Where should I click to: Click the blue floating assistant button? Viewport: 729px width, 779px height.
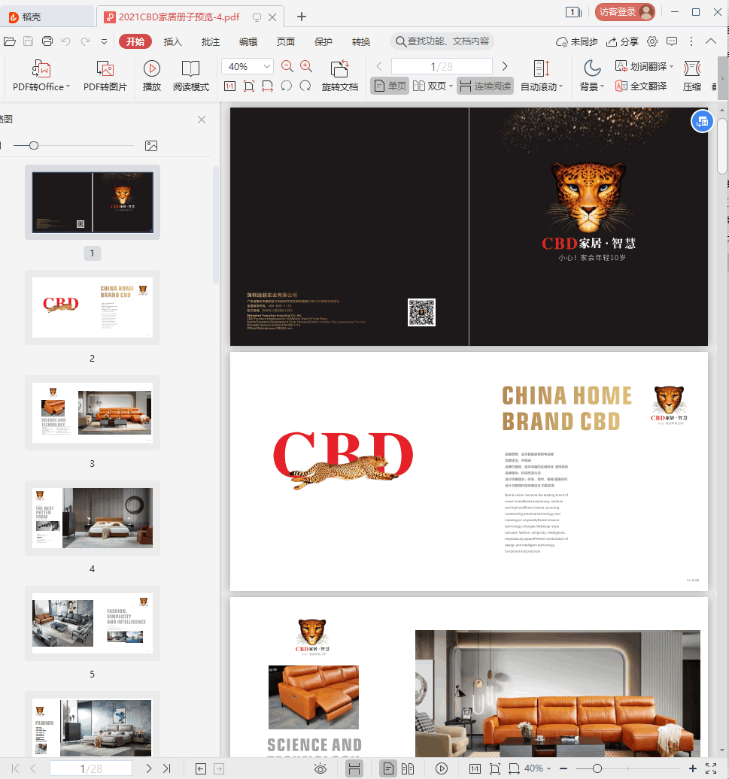[x=702, y=121]
